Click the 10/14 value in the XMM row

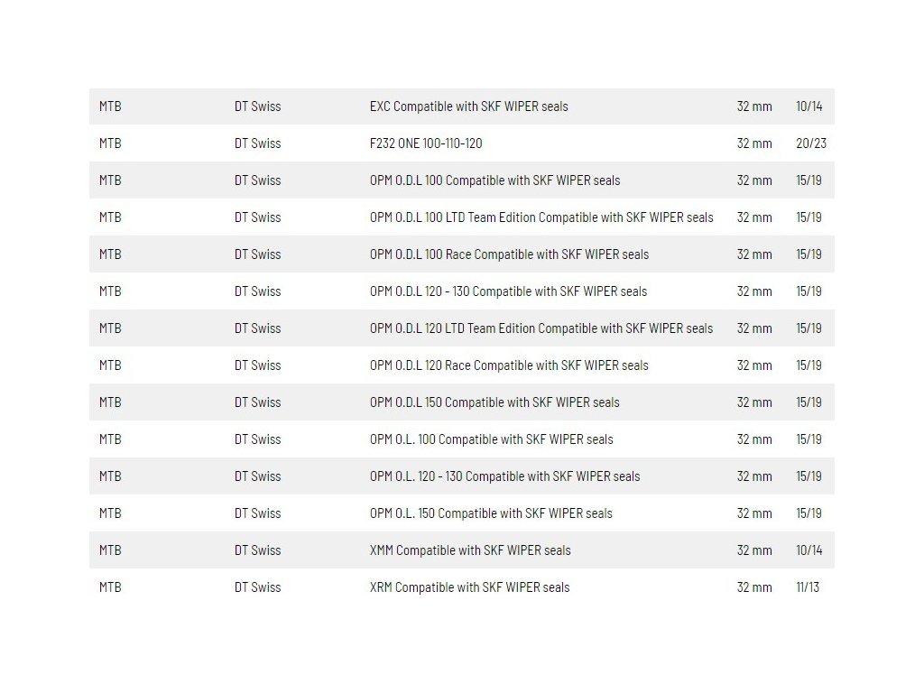click(x=808, y=550)
